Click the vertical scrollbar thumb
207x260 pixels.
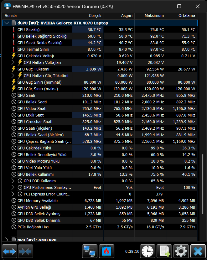point(203,184)
